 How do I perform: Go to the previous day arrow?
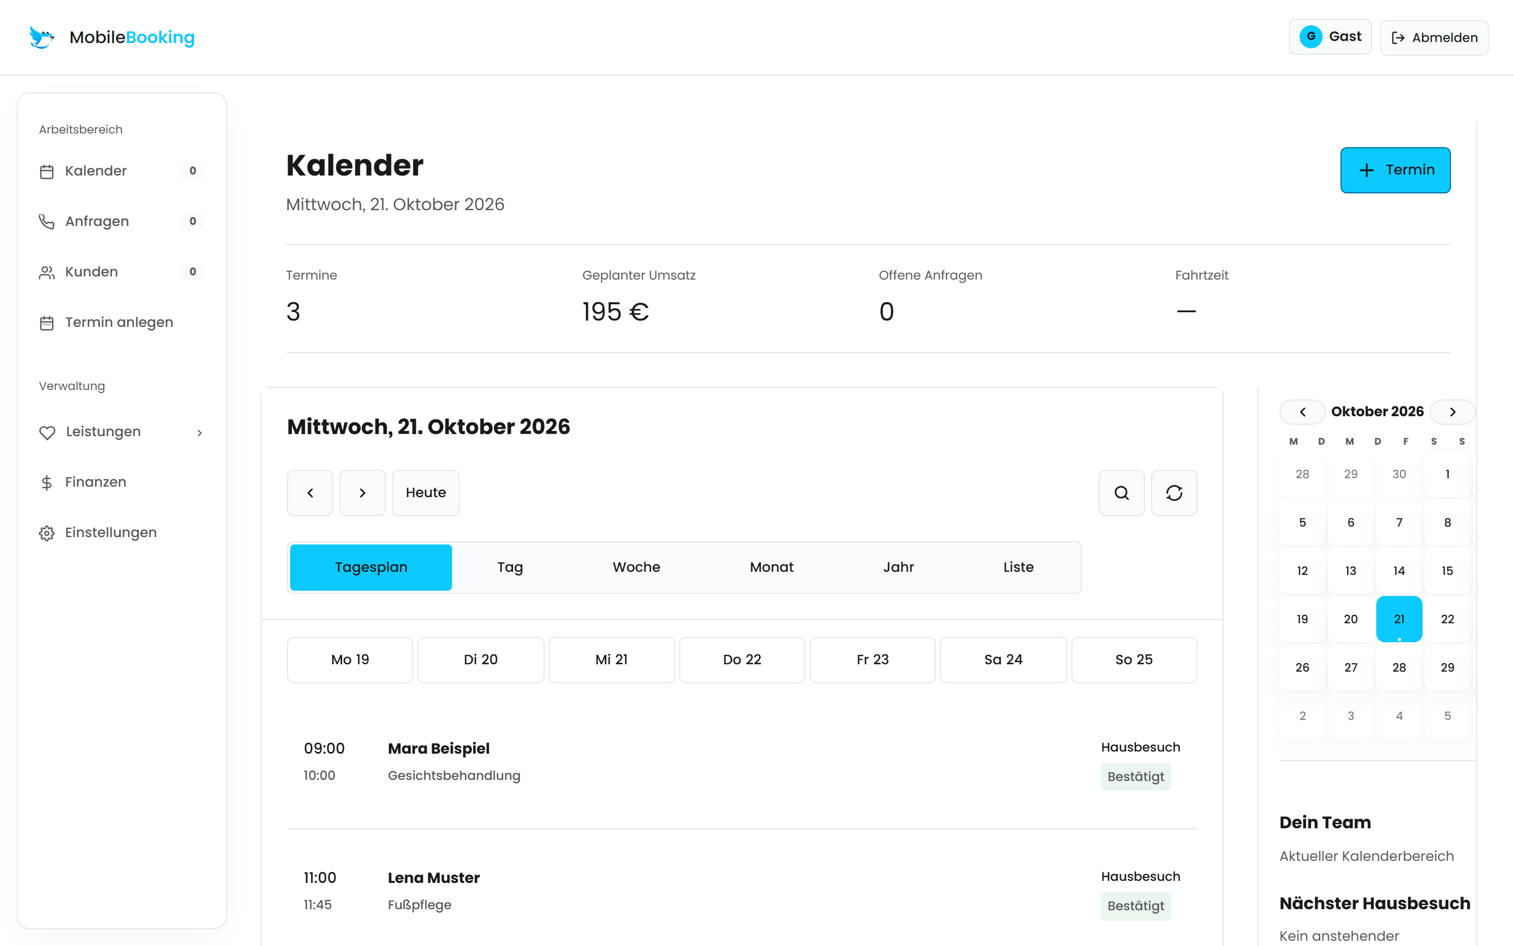[310, 493]
